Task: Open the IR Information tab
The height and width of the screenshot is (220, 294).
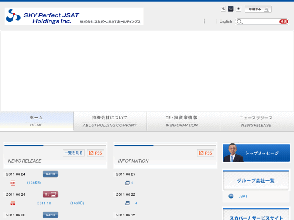Action: [x=183, y=121]
